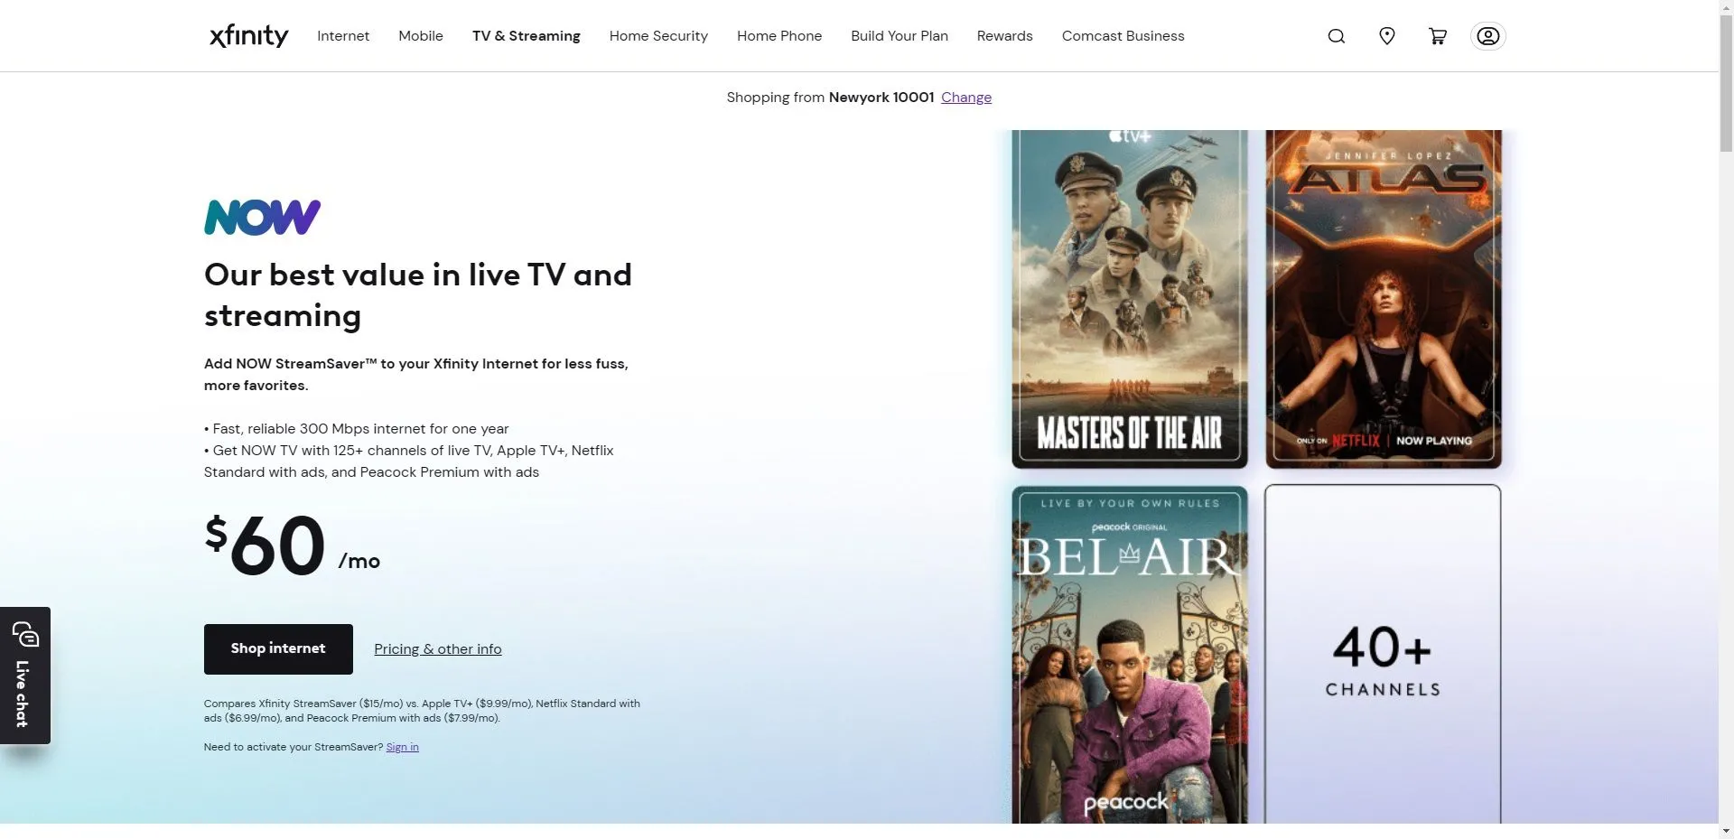Viewport: 1734px width, 839px height.
Task: Click 'Compares Xfinity StreamSaver' fine print
Action: 422,711
